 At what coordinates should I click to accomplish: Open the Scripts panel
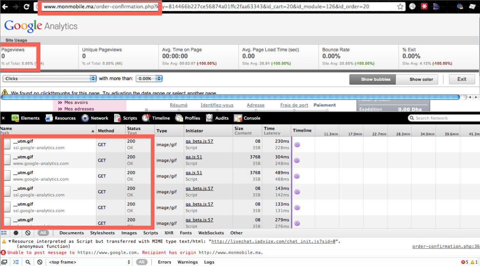(125, 118)
